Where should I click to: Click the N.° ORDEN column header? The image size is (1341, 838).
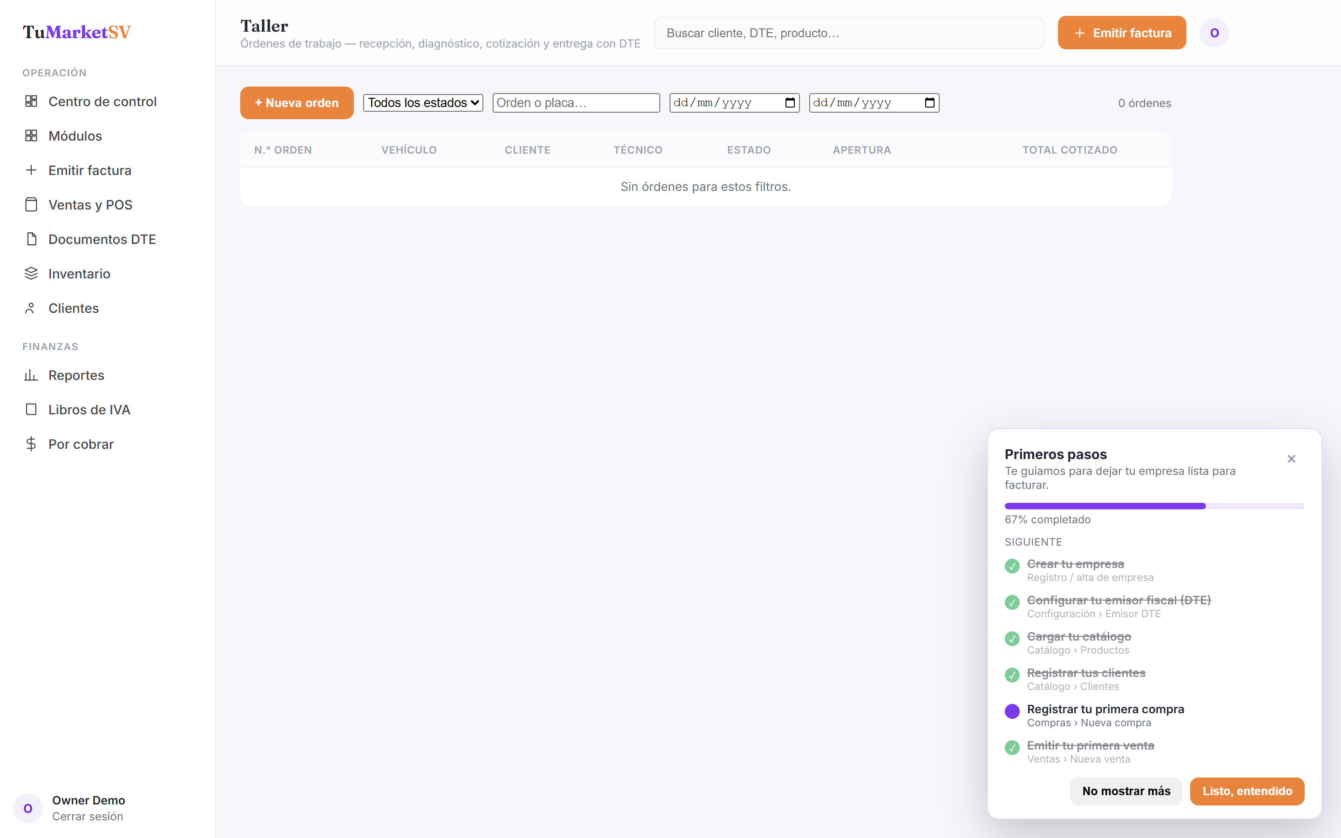[x=283, y=149]
